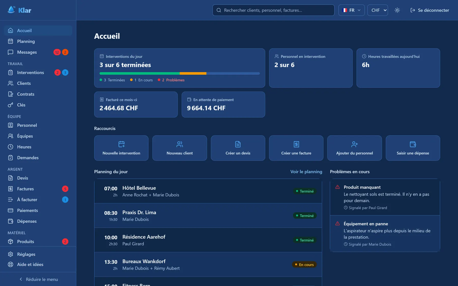Click the Facturé ce mois-ci icon
458x286 pixels.
[102, 100]
